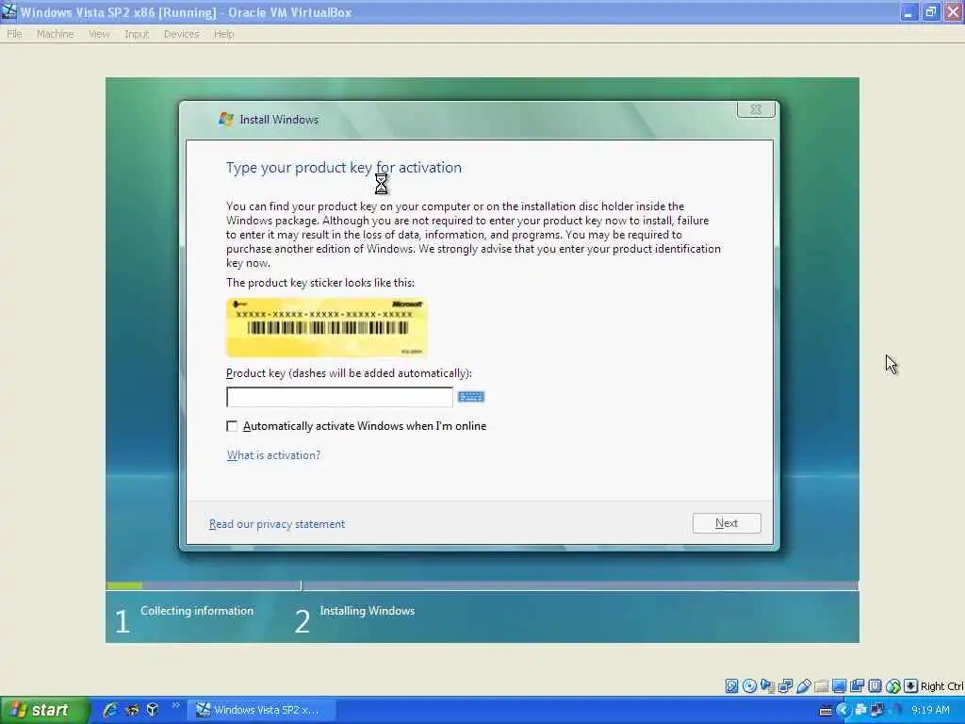Open the Machine menu
This screenshot has height=724, width=965.
(x=56, y=34)
